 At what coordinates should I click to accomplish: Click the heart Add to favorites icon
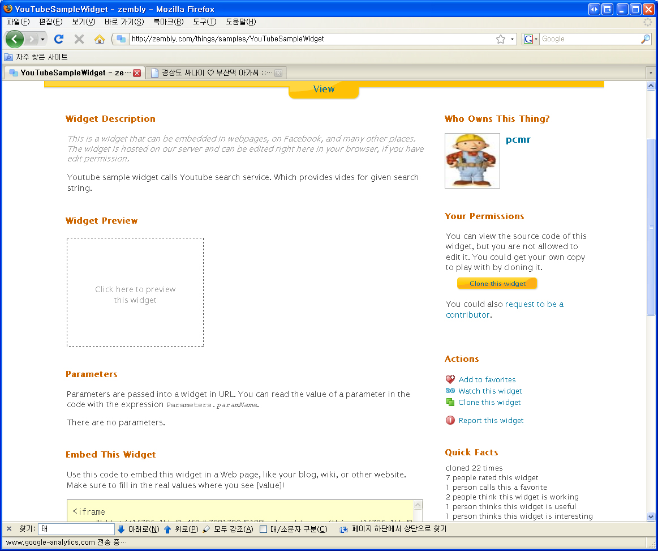450,379
